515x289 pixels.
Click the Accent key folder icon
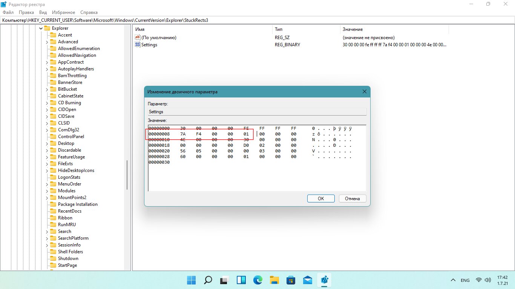53,35
